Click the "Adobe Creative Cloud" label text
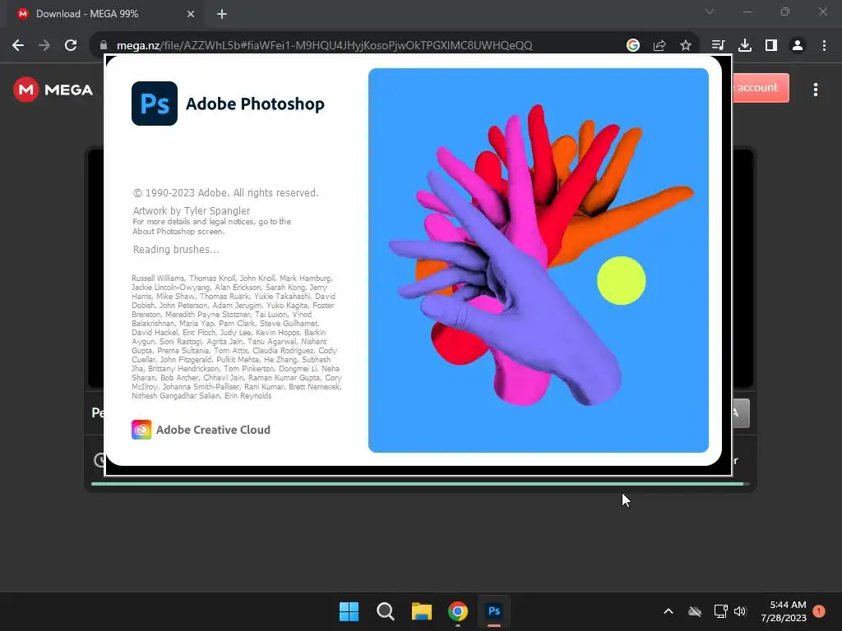 [x=213, y=430]
